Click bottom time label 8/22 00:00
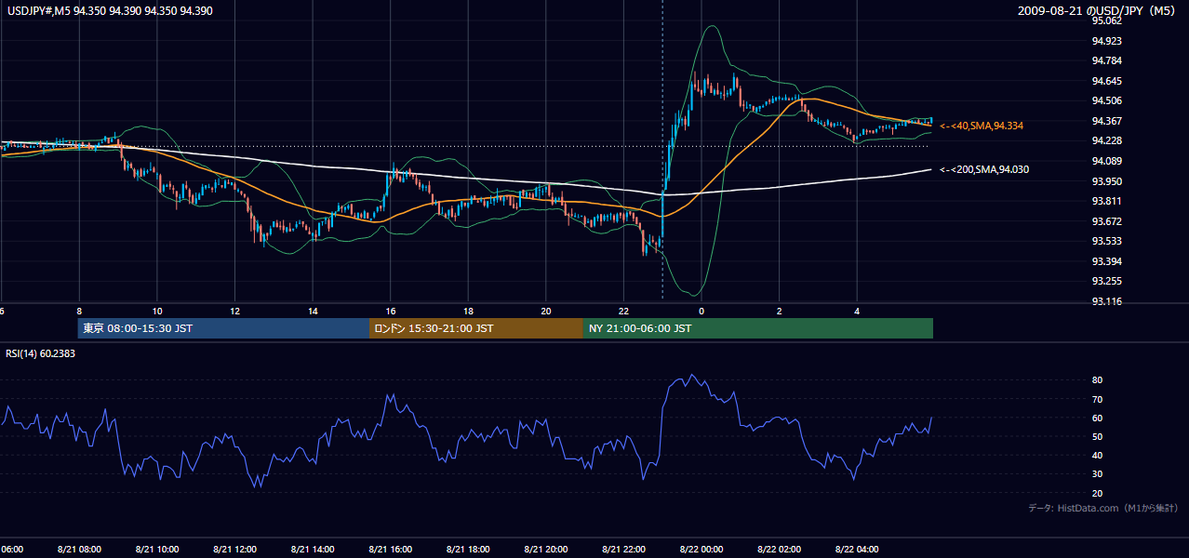 [x=701, y=550]
